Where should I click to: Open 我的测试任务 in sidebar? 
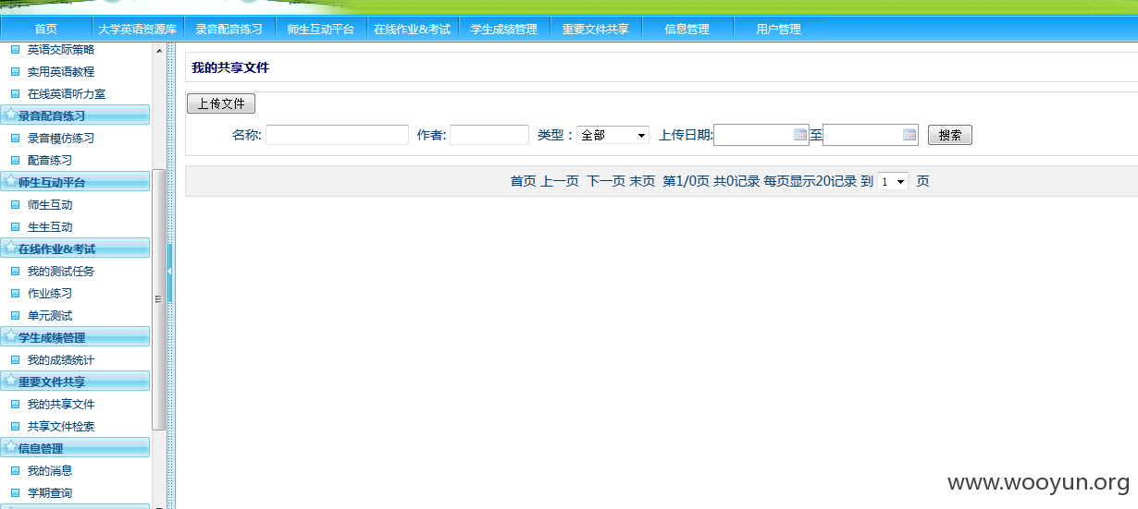click(61, 271)
